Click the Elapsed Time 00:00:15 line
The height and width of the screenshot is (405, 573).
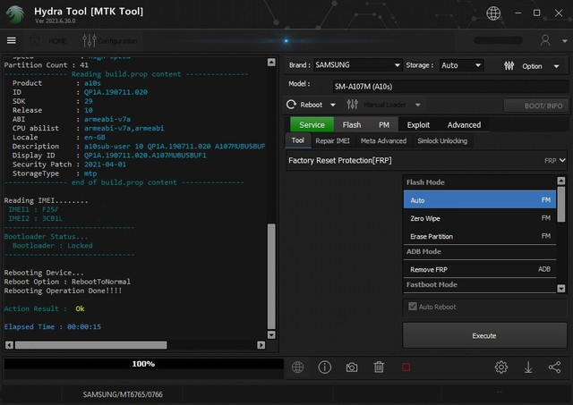[53, 326]
